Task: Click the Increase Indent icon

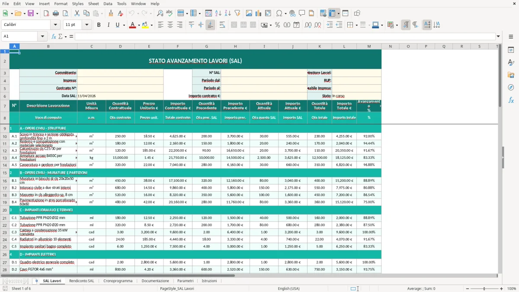Action: (330, 25)
